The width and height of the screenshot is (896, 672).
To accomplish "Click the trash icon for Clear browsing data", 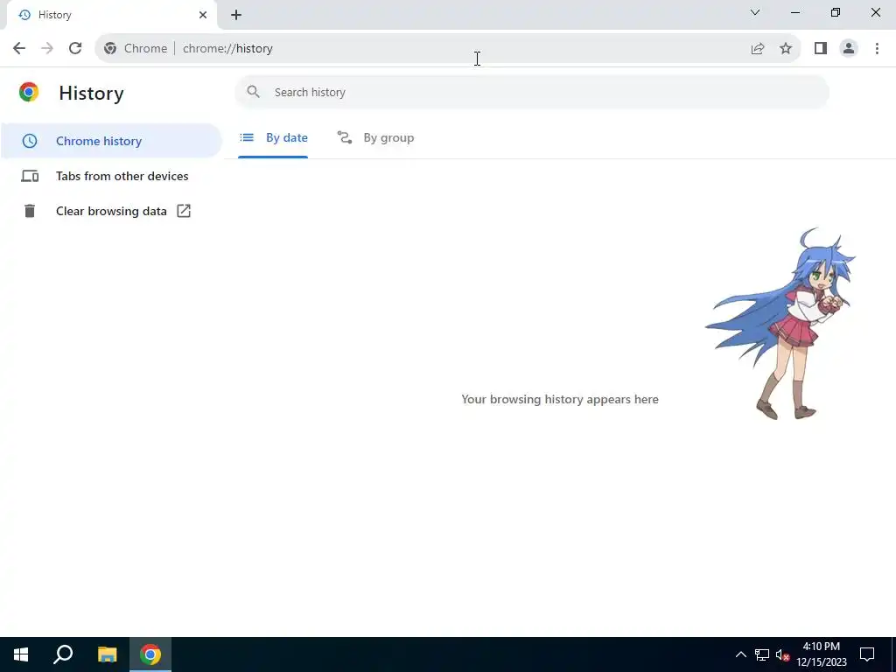I will [x=30, y=211].
